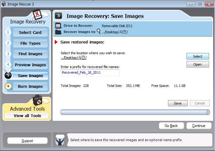Click the step 5 badge in the header

58,16
